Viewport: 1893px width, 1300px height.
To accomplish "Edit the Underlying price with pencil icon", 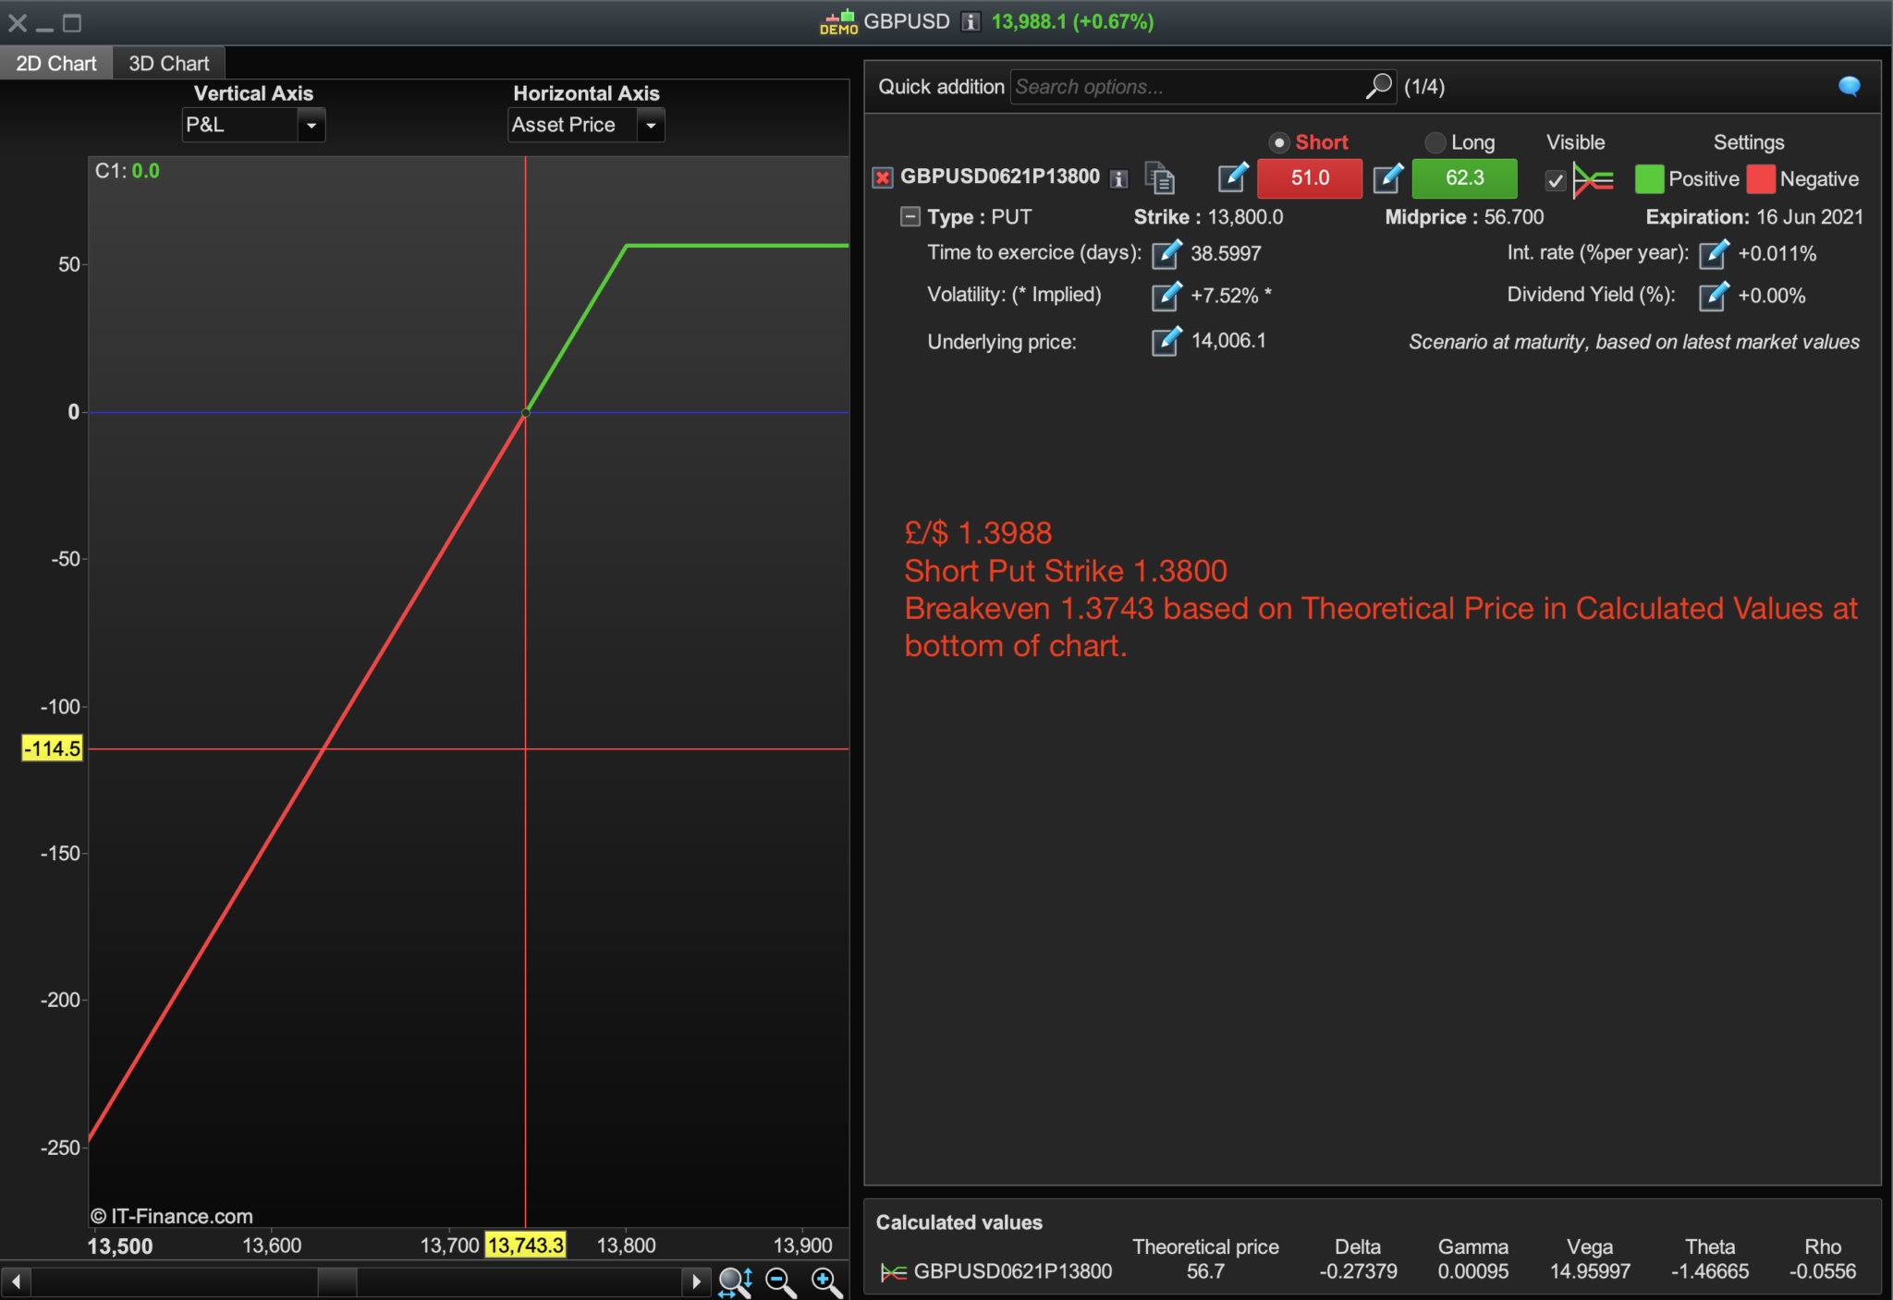I will click(x=1166, y=341).
